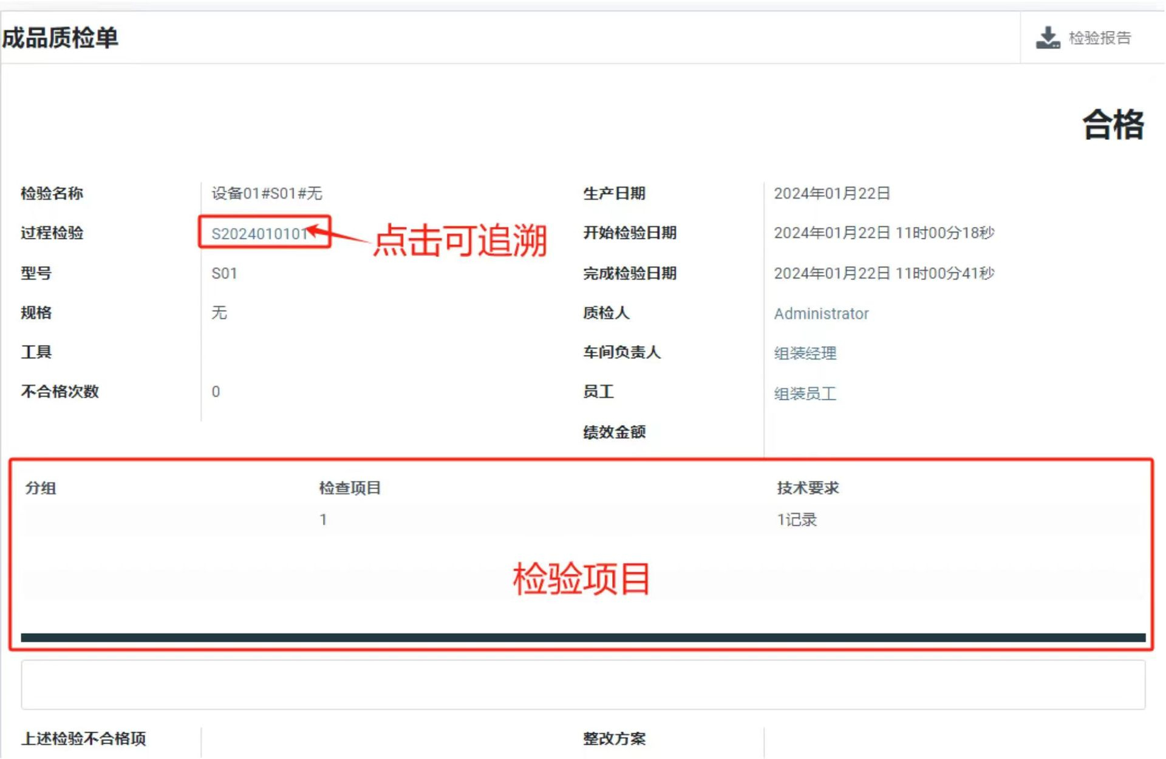Click the 不合格次数 value 0
The width and height of the screenshot is (1166, 759).
pyautogui.click(x=216, y=392)
